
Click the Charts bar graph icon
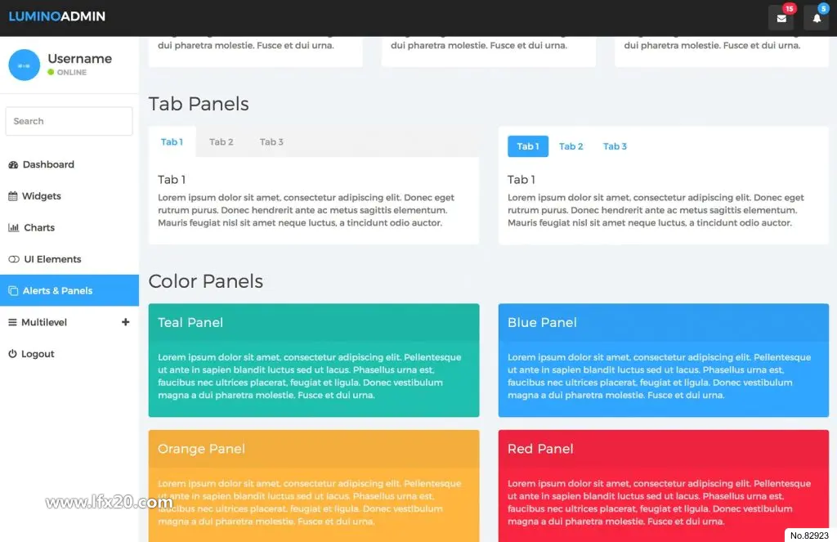pos(13,227)
